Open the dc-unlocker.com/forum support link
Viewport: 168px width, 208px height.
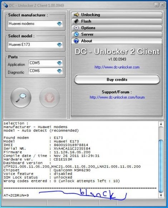(117, 97)
